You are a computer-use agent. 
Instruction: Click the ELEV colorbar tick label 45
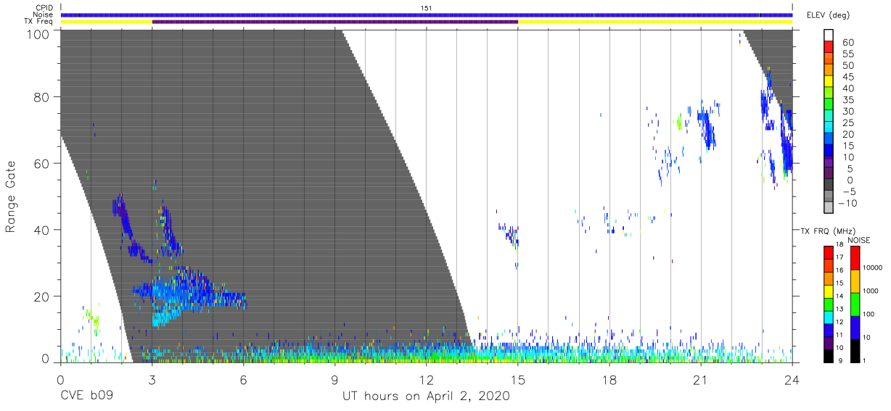pyautogui.click(x=847, y=77)
